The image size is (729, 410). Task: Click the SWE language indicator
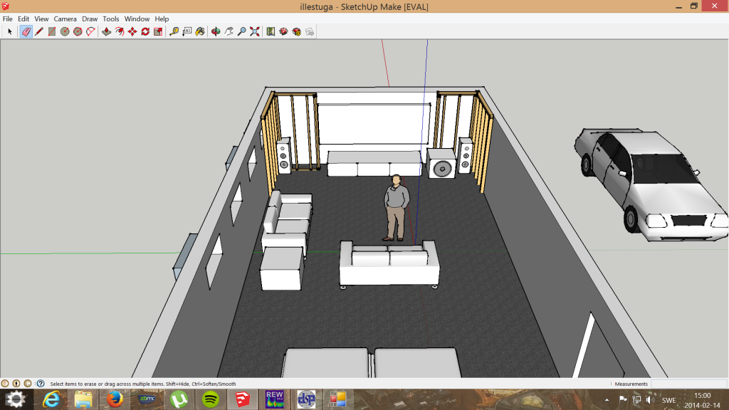[669, 399]
